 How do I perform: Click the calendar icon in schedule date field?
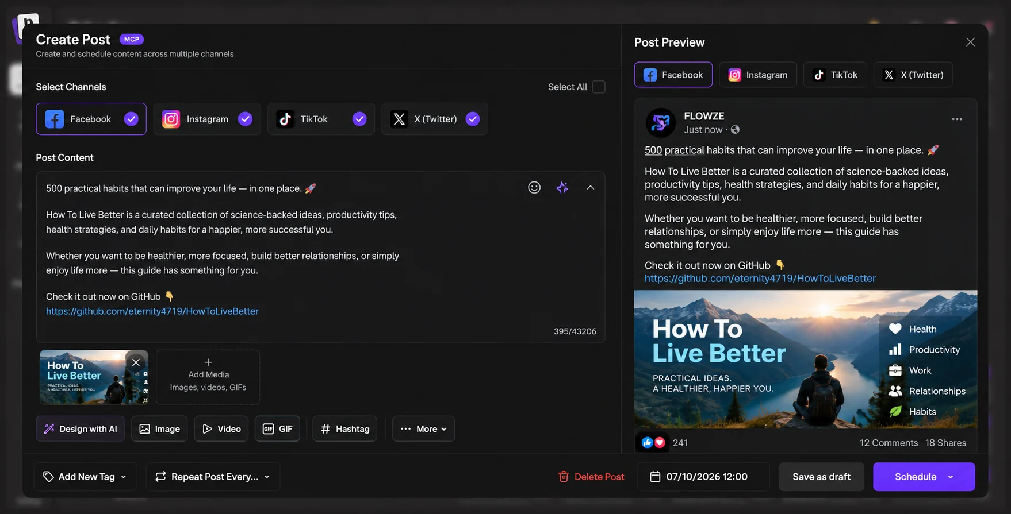coord(655,477)
